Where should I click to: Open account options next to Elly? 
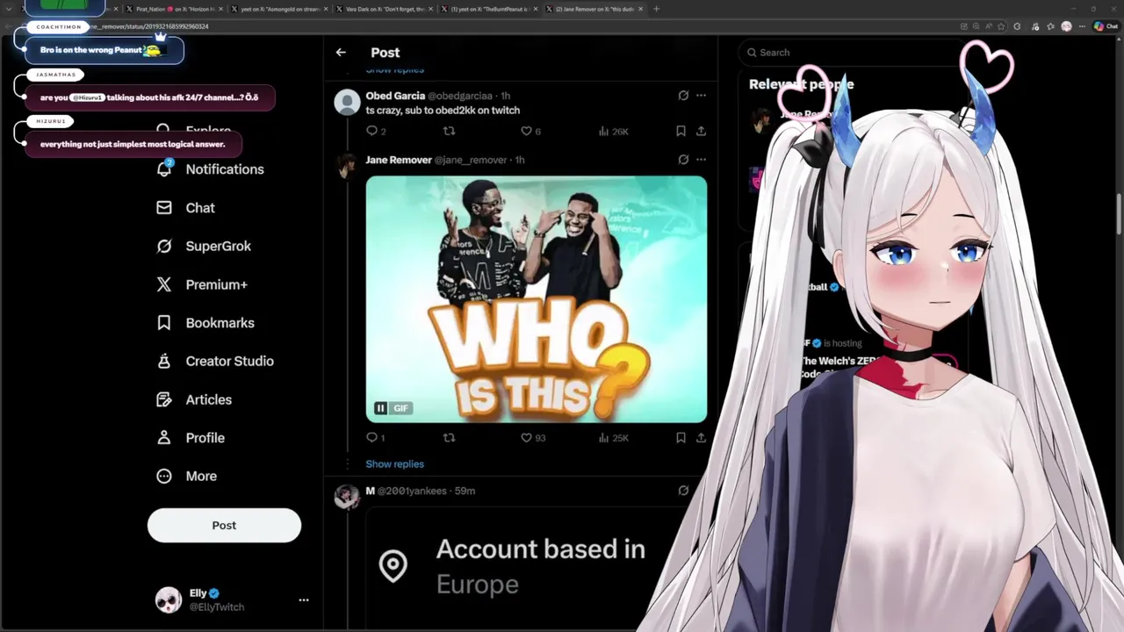pyautogui.click(x=304, y=600)
